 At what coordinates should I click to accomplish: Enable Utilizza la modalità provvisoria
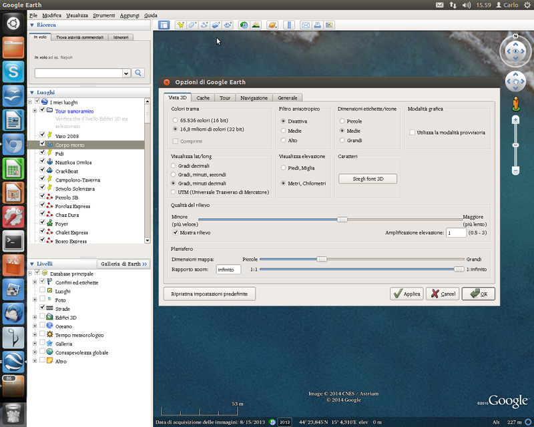click(413, 133)
